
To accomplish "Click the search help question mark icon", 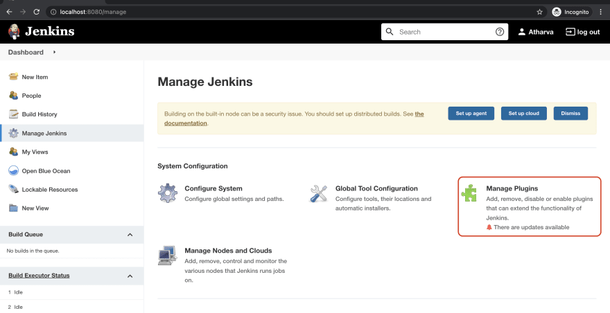I will pyautogui.click(x=500, y=32).
